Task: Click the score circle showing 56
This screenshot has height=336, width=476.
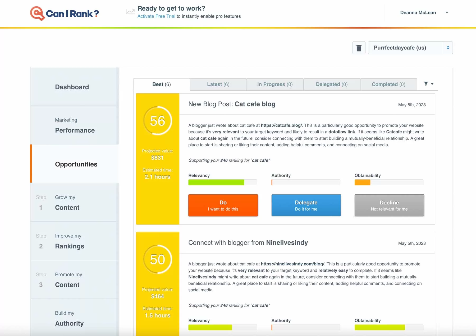Action: click(158, 121)
